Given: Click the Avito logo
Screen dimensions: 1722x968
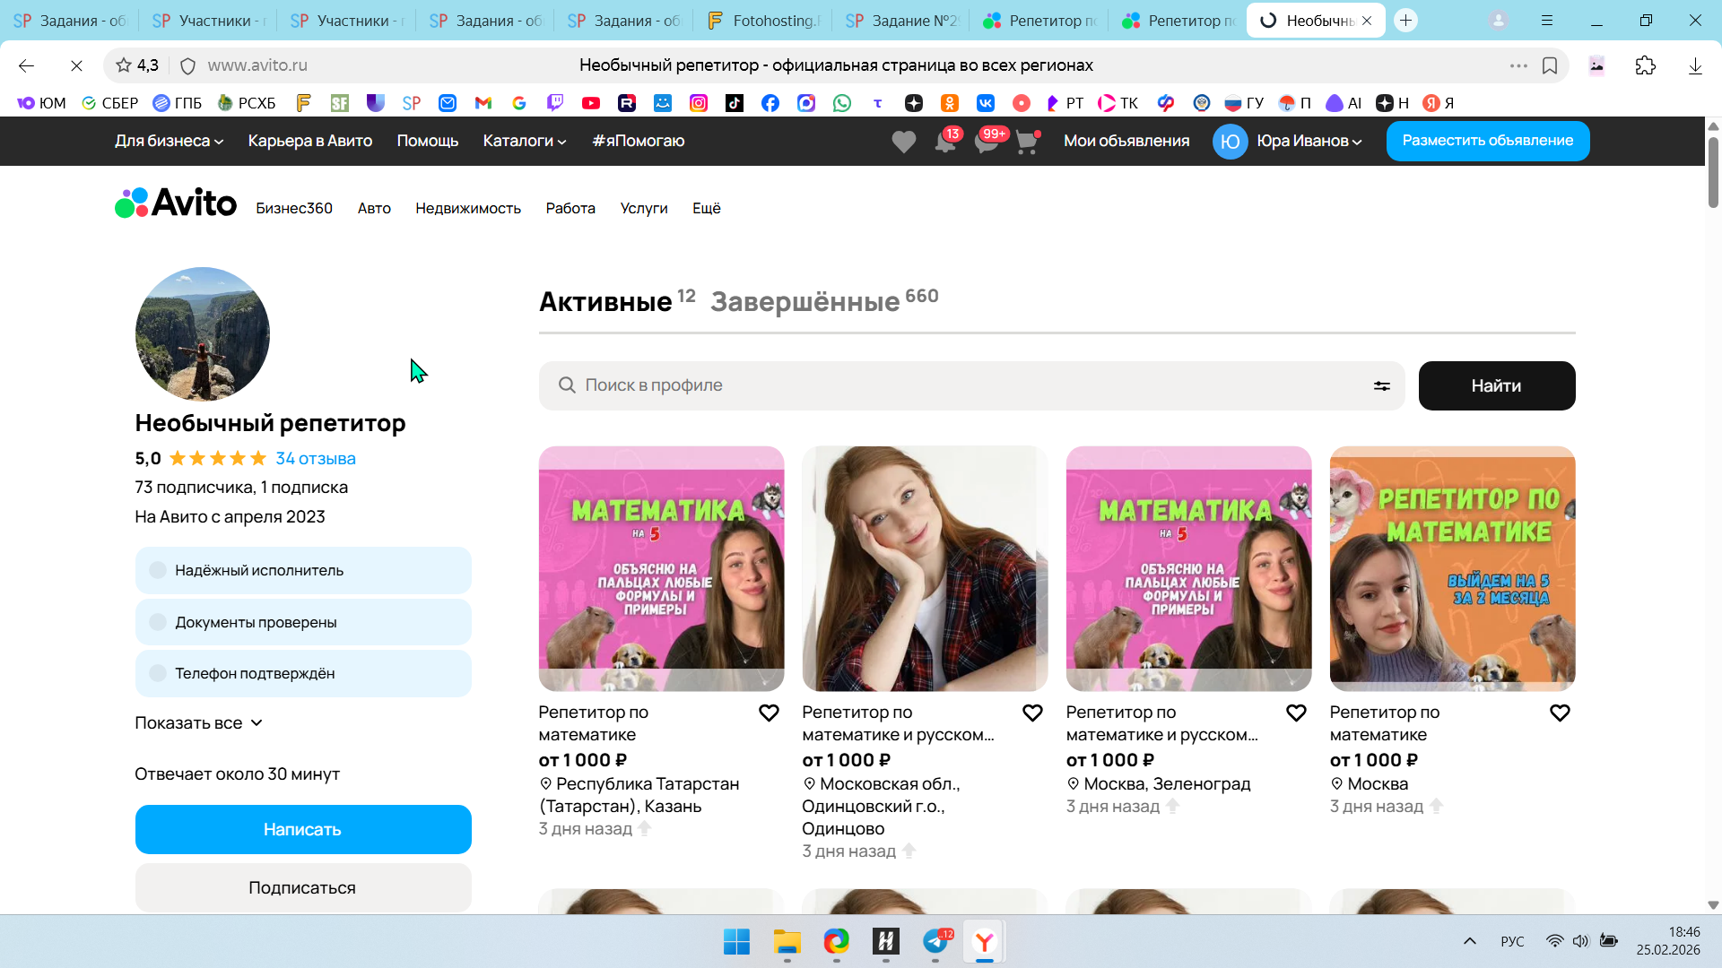Looking at the screenshot, I should 176,203.
